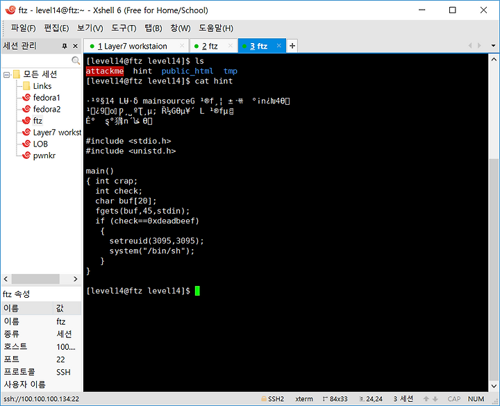Pin the session manager panel
This screenshot has height=406, width=500.
(x=65, y=46)
